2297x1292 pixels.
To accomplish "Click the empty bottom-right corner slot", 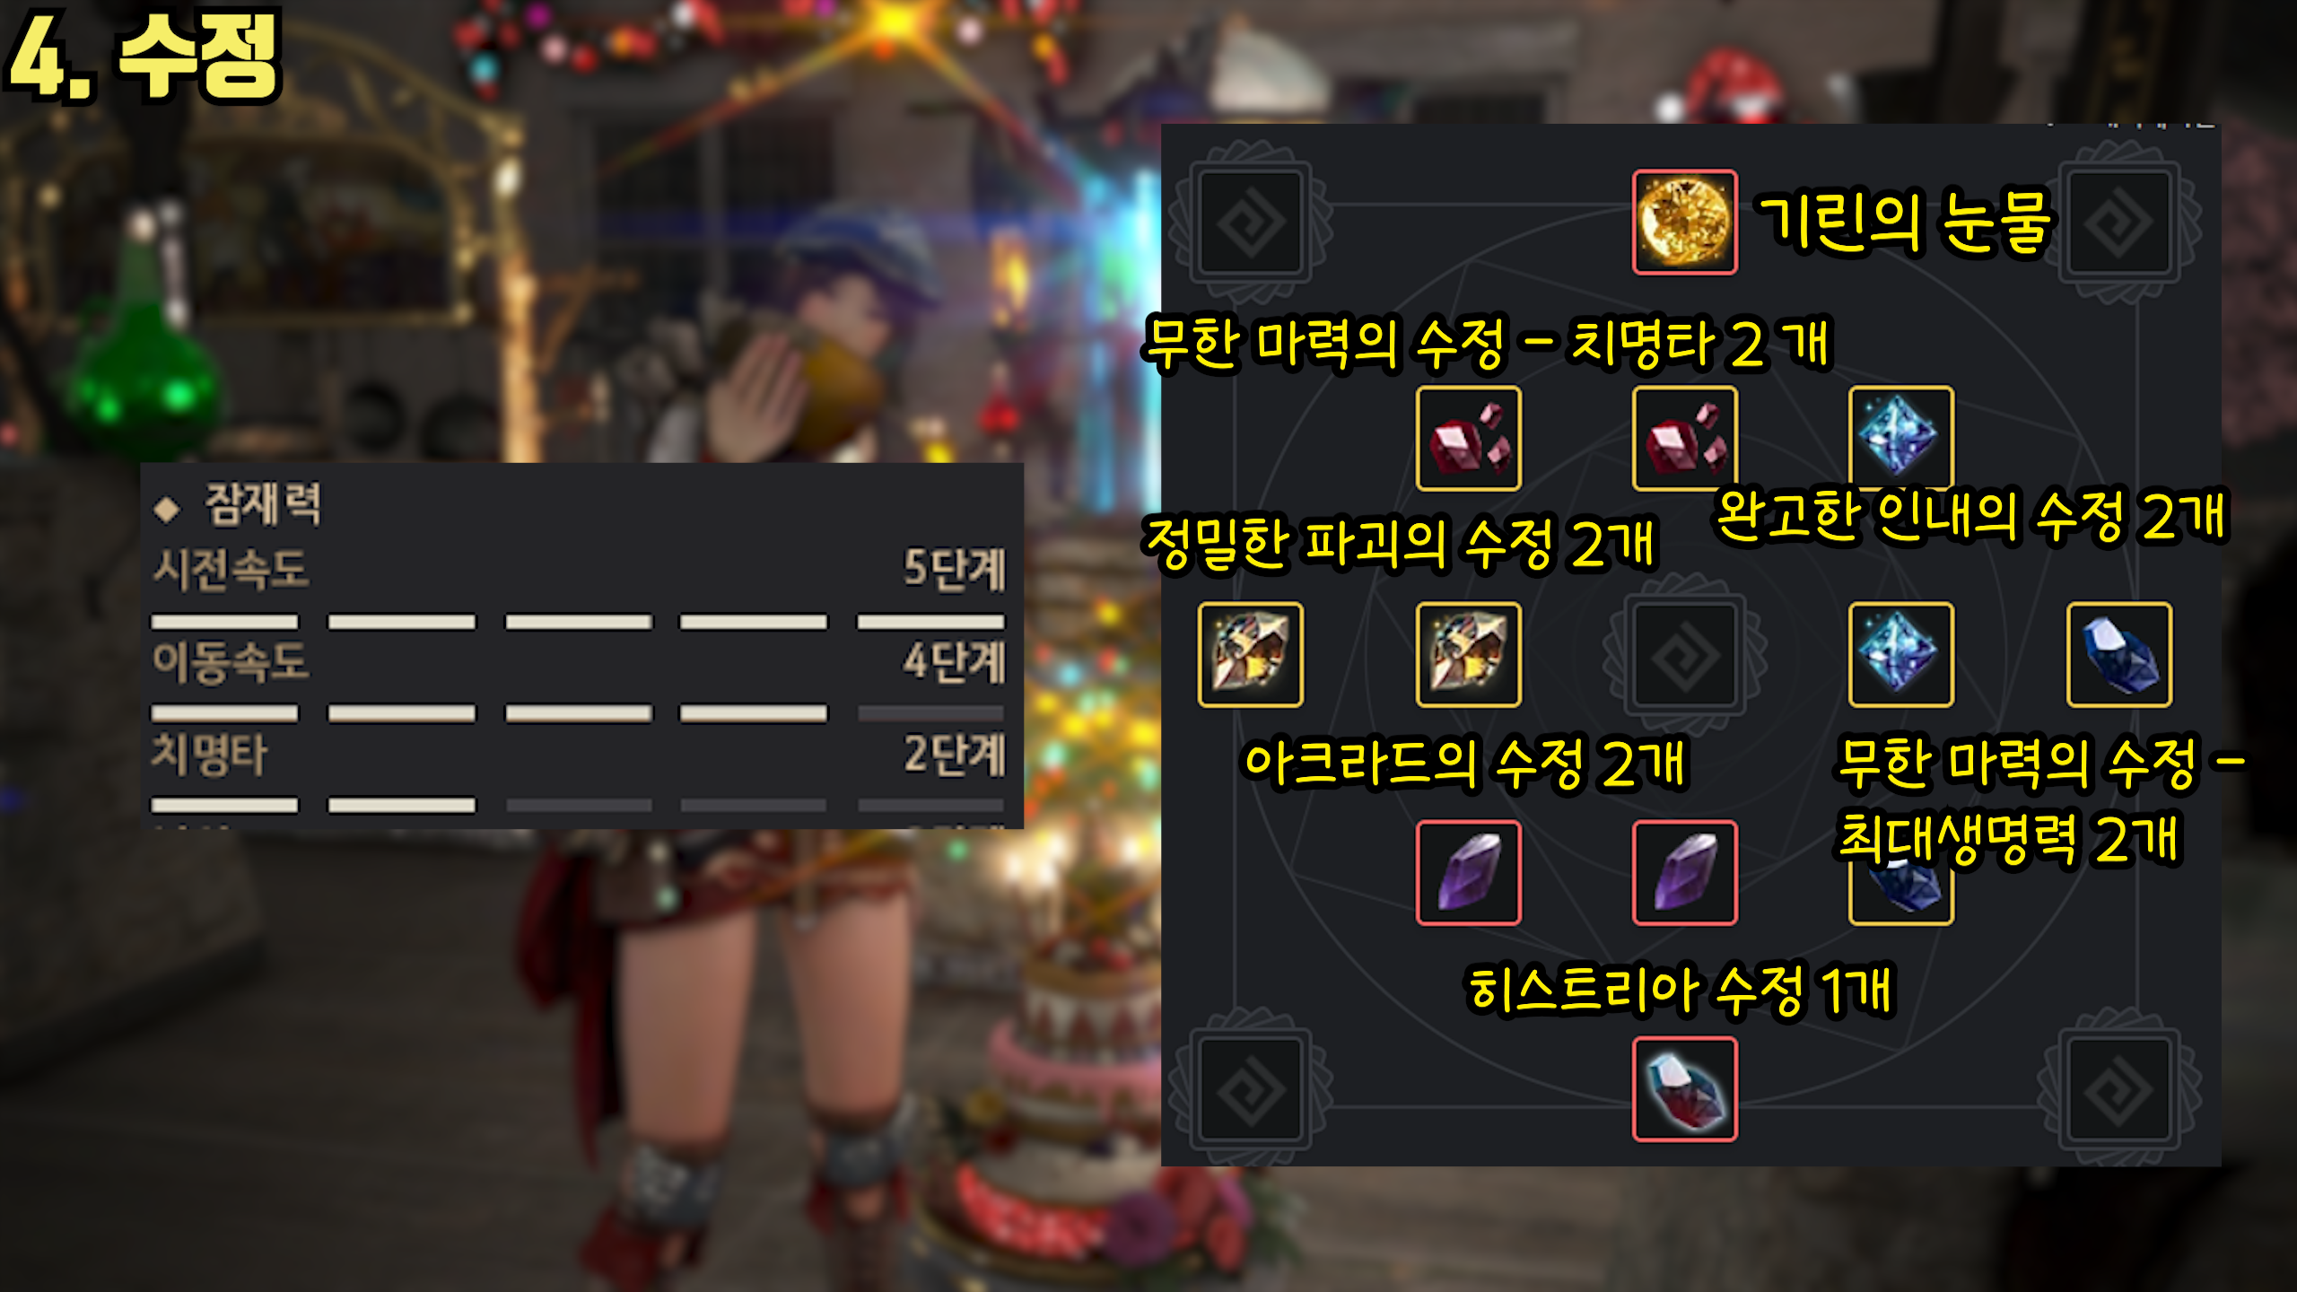I will 2119,1089.
